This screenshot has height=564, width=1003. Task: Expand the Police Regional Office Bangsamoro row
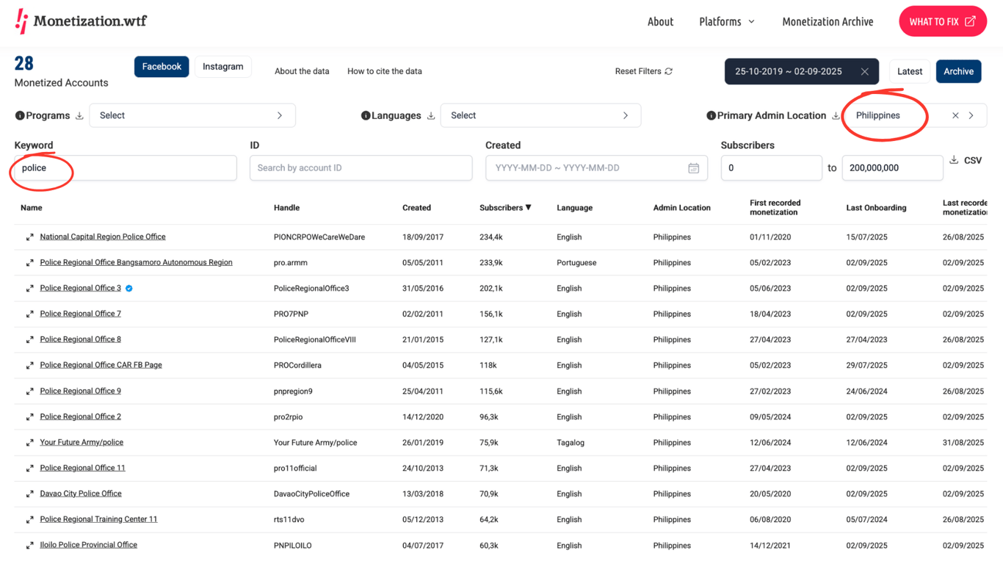coord(29,263)
